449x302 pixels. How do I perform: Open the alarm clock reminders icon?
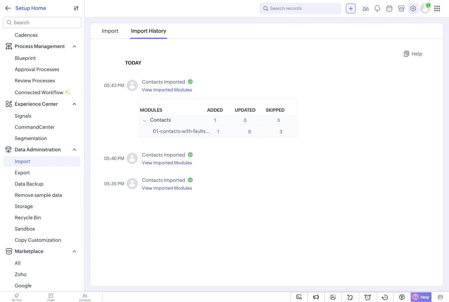click(x=368, y=297)
